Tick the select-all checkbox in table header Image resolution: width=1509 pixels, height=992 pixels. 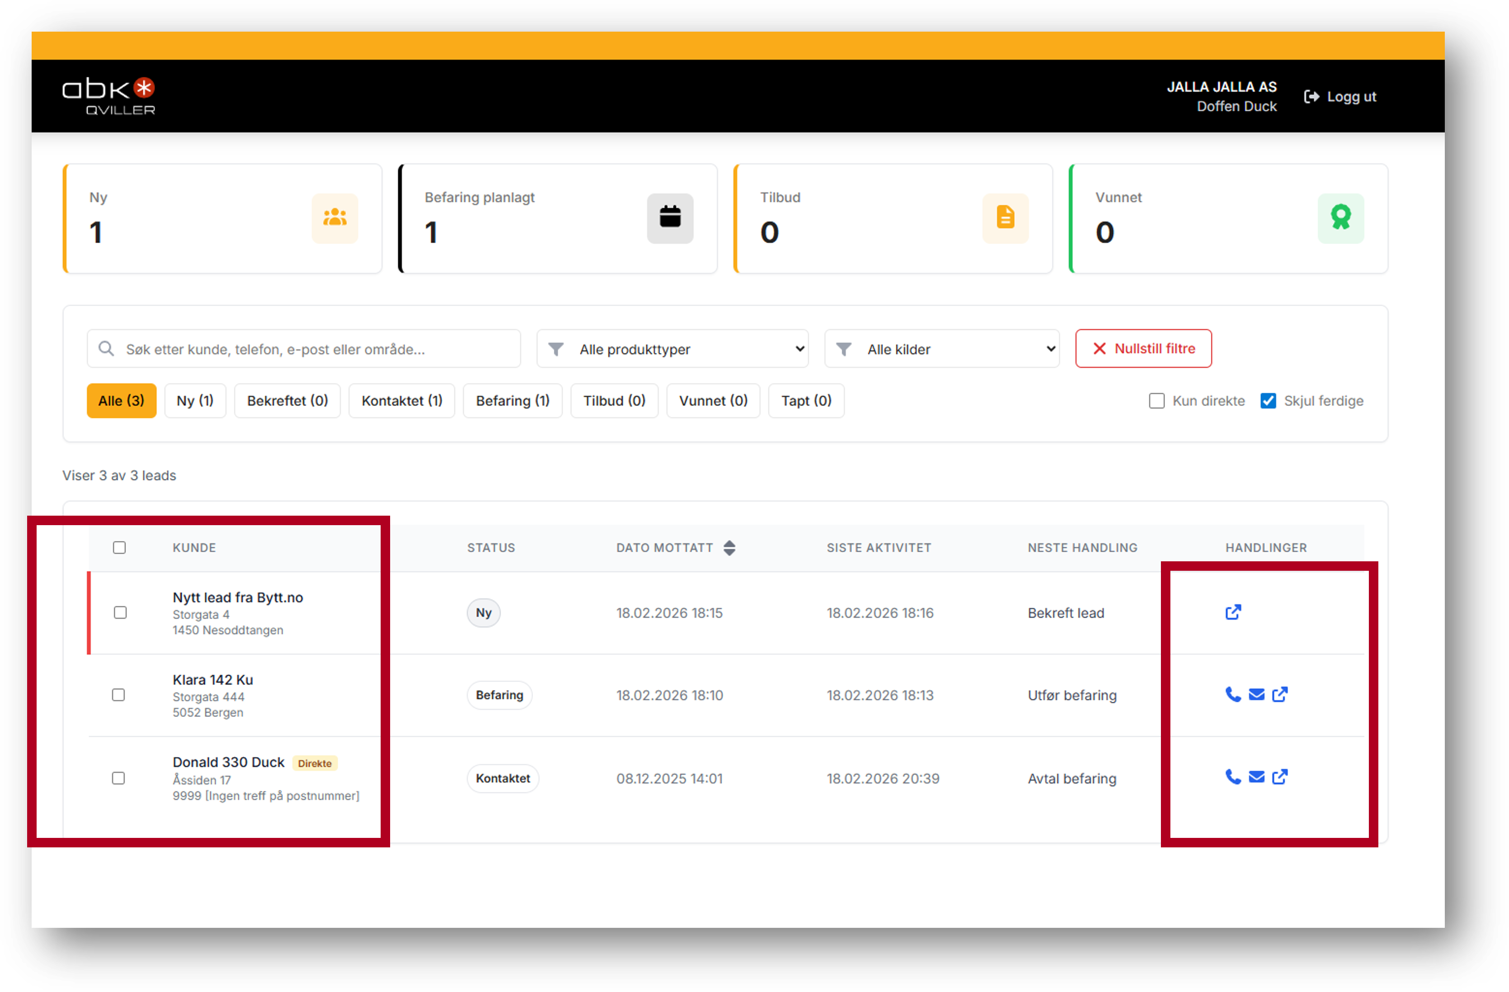119,547
